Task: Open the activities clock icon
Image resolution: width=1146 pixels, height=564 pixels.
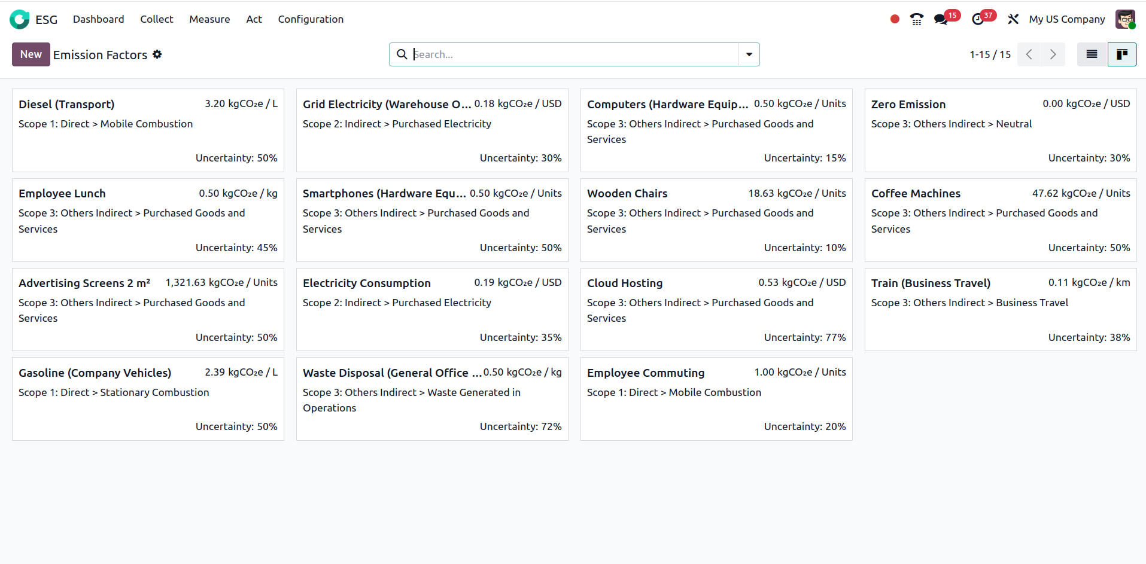Action: [x=978, y=19]
